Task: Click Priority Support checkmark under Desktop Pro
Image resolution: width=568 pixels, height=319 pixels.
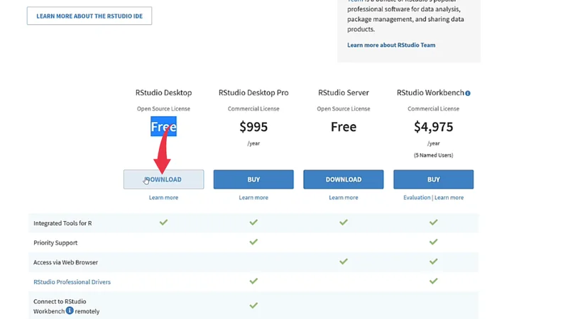Action: (253, 242)
